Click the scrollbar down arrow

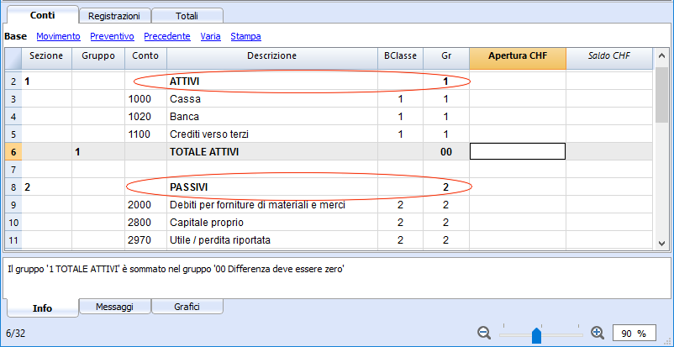click(662, 244)
